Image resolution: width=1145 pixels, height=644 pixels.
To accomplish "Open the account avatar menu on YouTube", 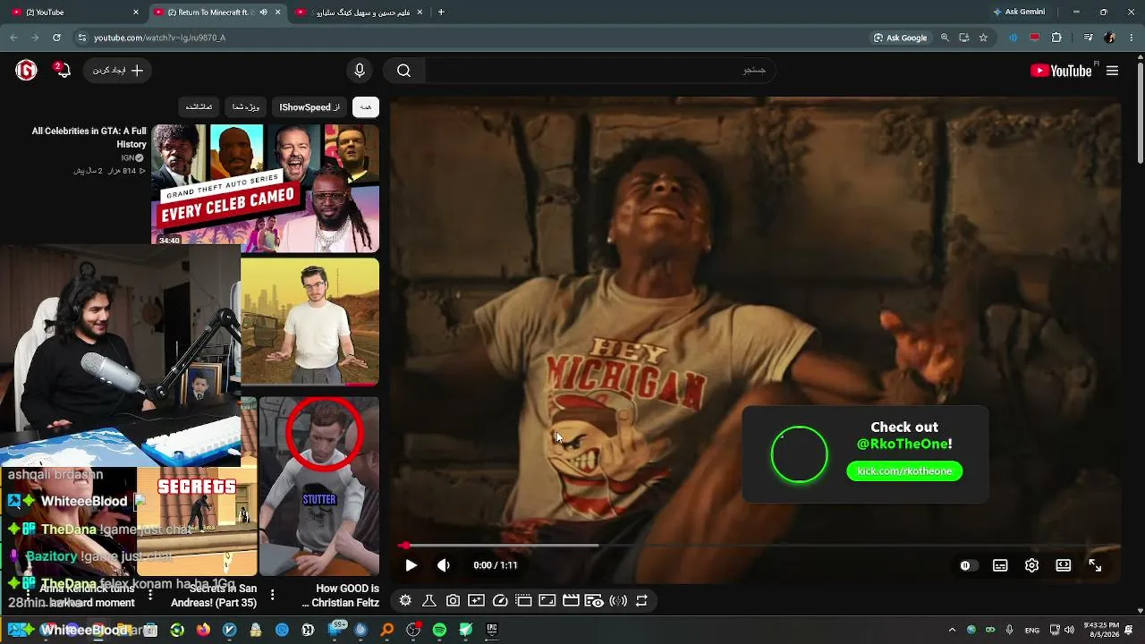I will pyautogui.click(x=26, y=71).
